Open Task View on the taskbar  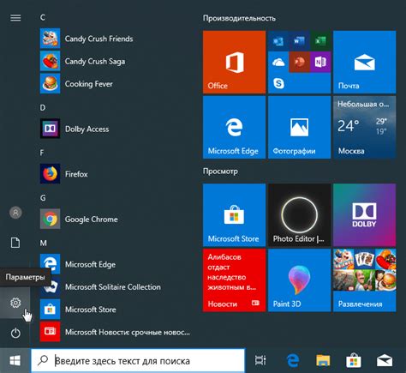260,360
